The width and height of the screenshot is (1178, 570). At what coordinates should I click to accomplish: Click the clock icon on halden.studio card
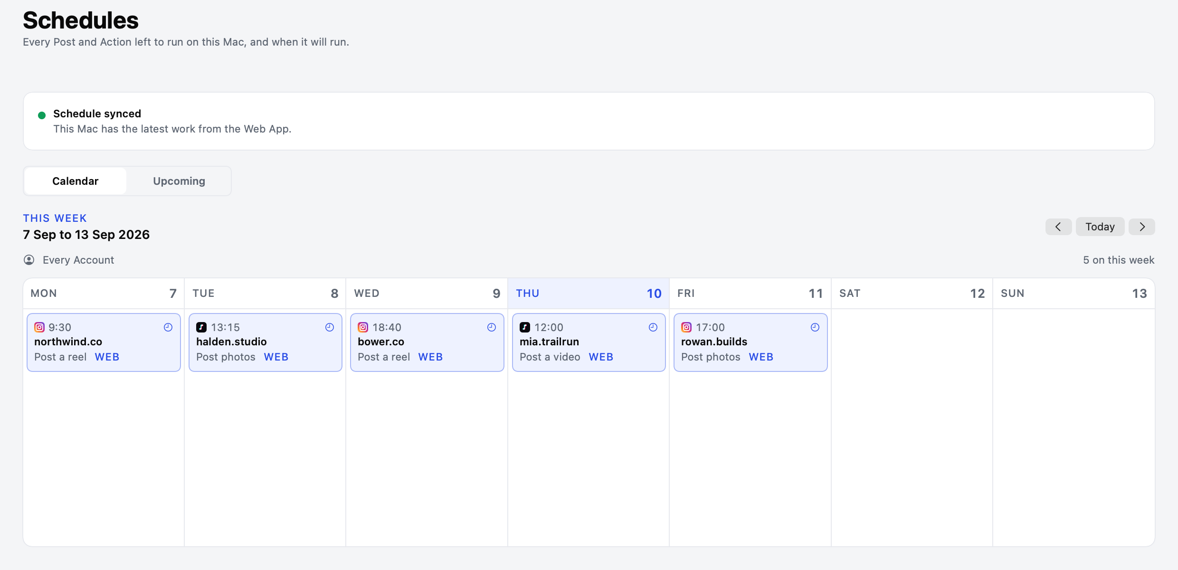coord(330,327)
